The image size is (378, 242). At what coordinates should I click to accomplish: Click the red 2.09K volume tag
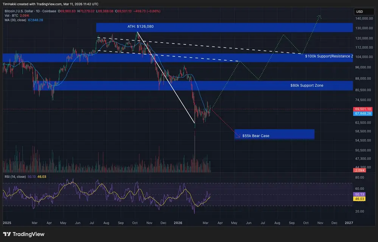click(359, 170)
